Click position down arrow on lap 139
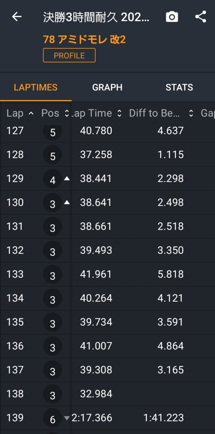The width and height of the screenshot is (215, 434). click(66, 418)
